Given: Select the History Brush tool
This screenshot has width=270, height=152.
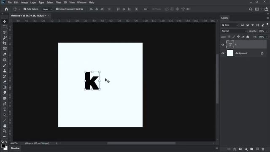Looking at the screenshot, I should point(5,76).
